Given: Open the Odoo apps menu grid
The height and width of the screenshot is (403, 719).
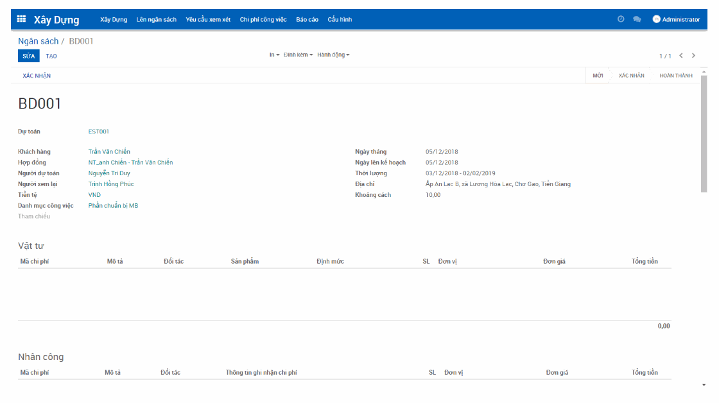Looking at the screenshot, I should 21,19.
